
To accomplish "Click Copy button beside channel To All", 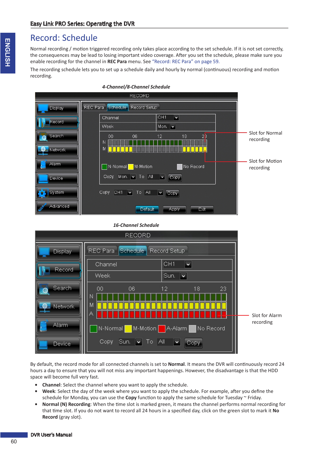I will (172, 193).
